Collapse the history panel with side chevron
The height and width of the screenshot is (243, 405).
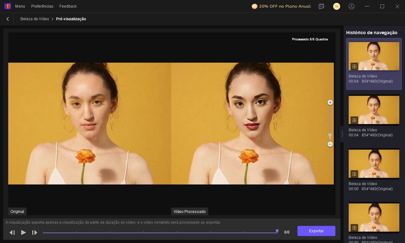pos(342,134)
